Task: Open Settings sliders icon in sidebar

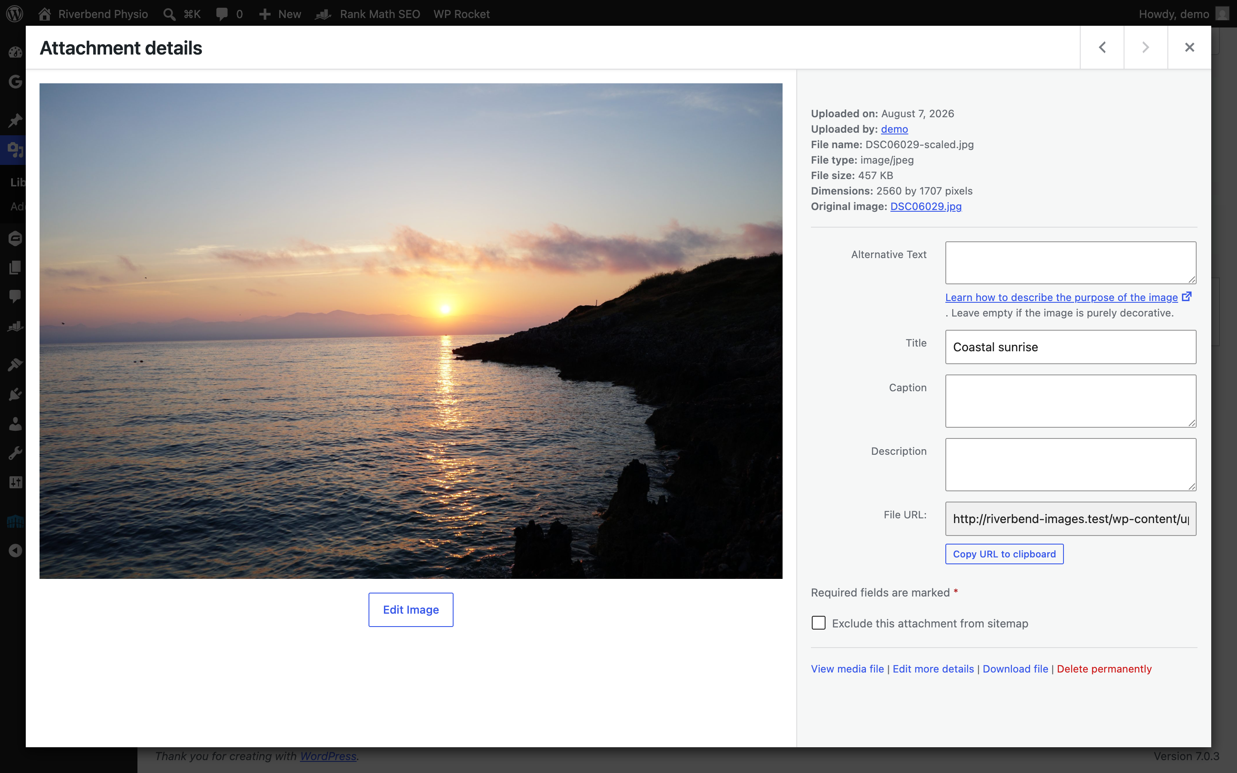Action: coord(15,482)
